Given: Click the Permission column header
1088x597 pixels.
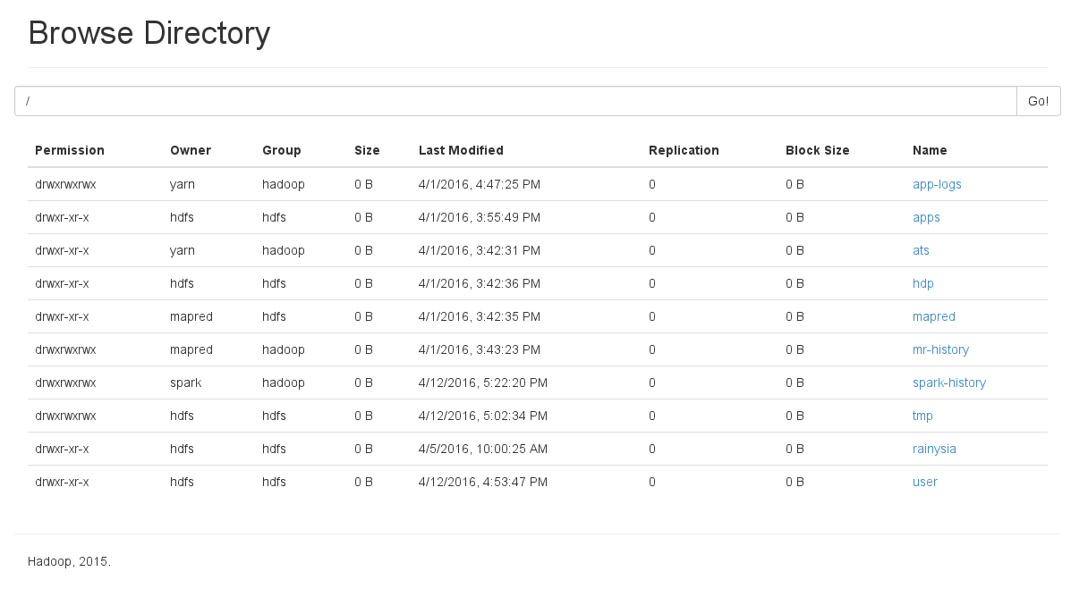Looking at the screenshot, I should coord(70,150).
